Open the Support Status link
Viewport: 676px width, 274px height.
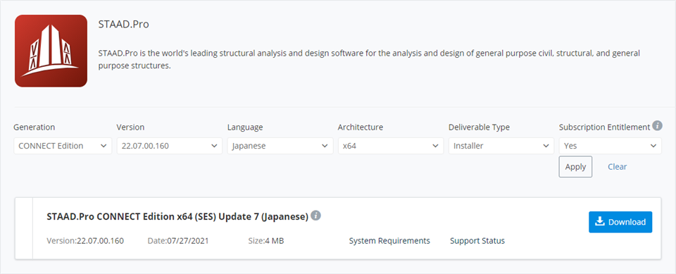[477, 241]
